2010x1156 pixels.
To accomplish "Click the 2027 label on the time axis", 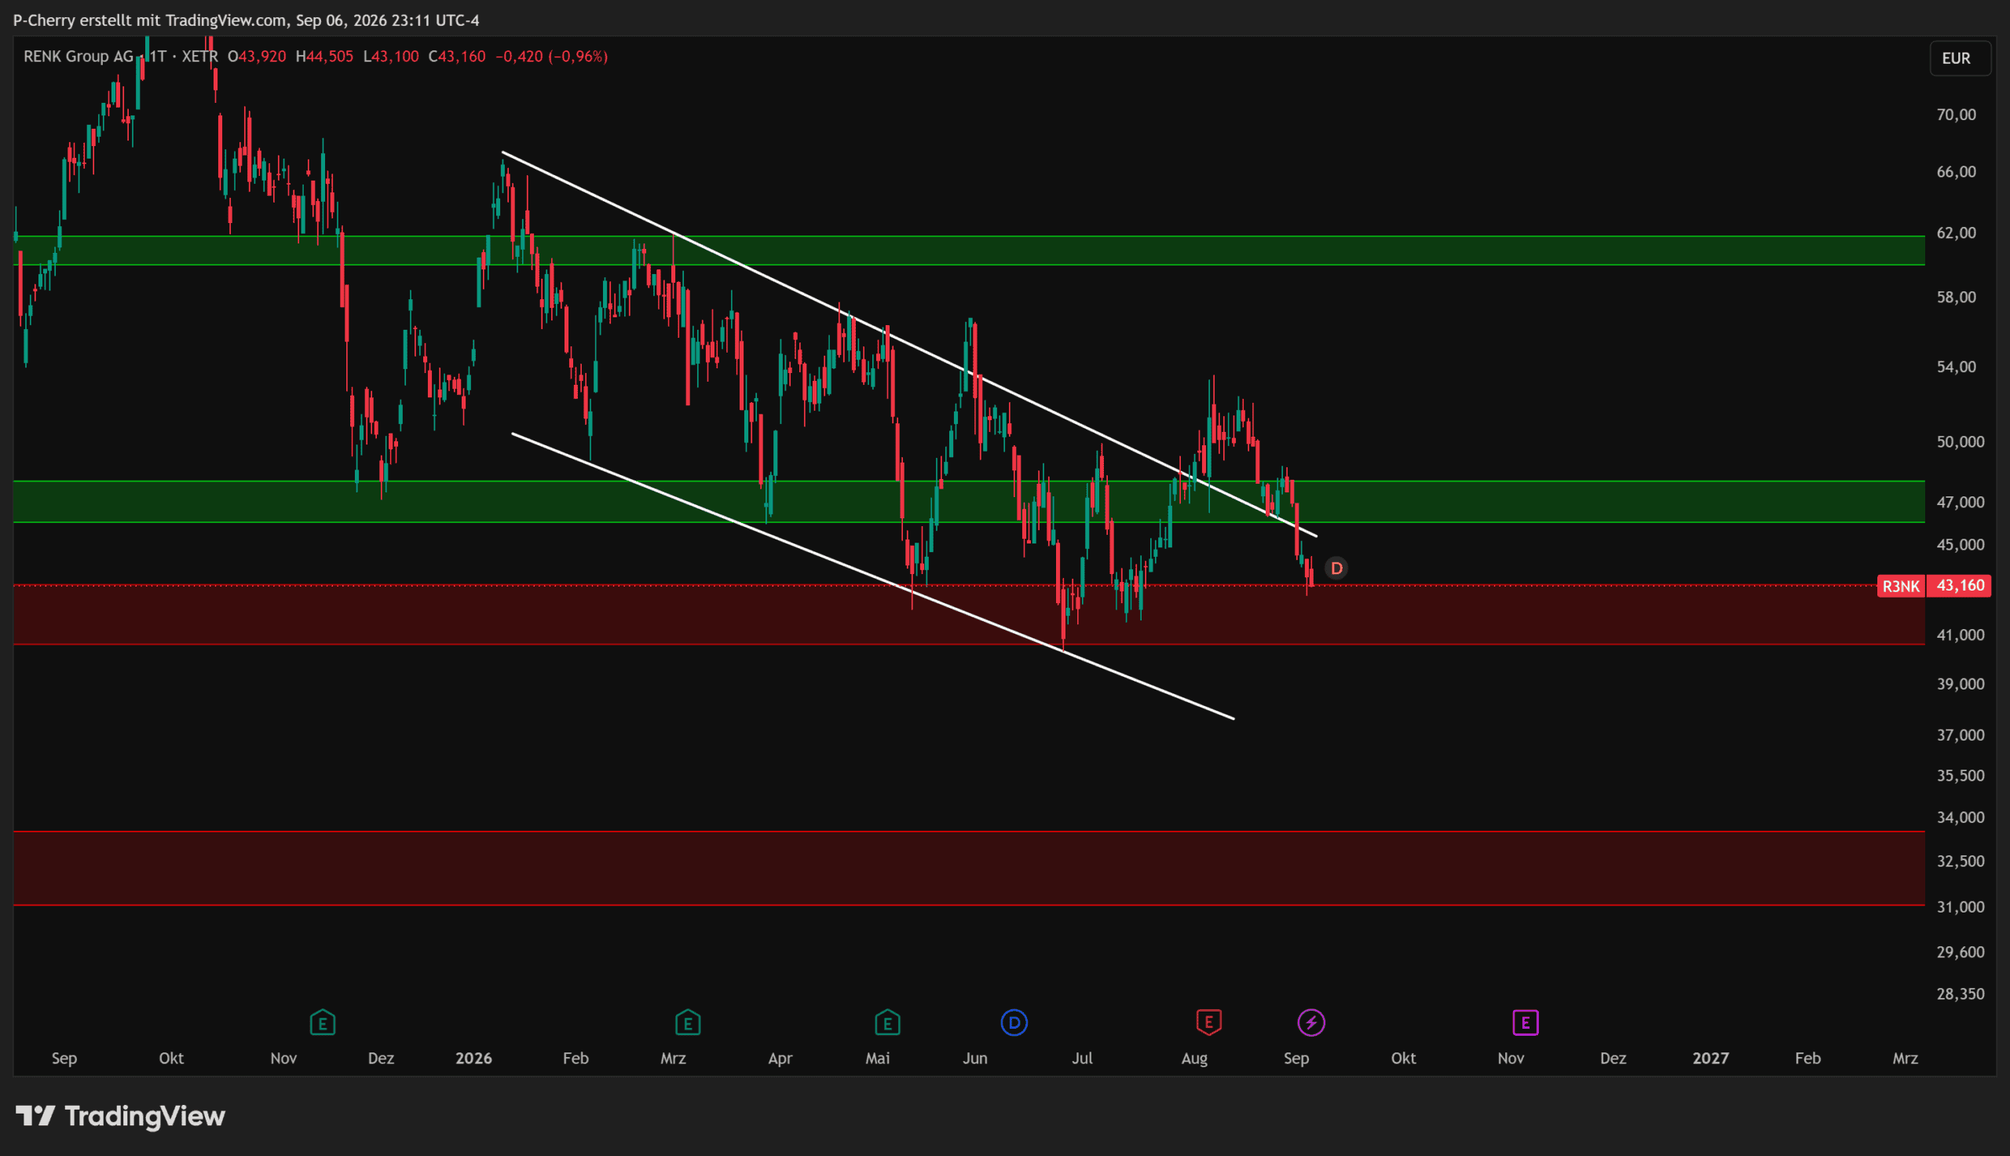I will (1710, 1059).
